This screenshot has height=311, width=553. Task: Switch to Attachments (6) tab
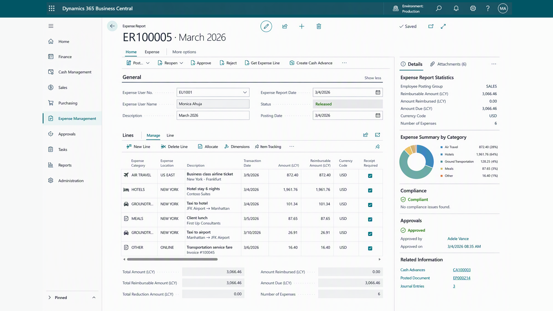click(x=448, y=64)
